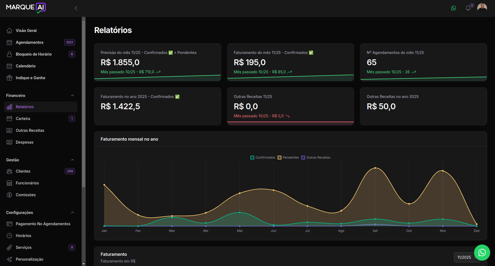Open Carteira menu item
Image resolution: width=495 pixels, height=266 pixels.
tap(23, 119)
